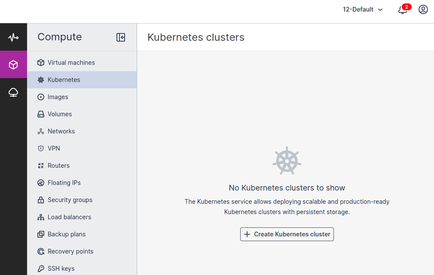Click the SSH keys key icon
The image size is (434, 275).
pos(41,269)
